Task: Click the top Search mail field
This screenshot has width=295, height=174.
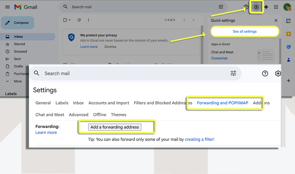Action: [x=139, y=7]
